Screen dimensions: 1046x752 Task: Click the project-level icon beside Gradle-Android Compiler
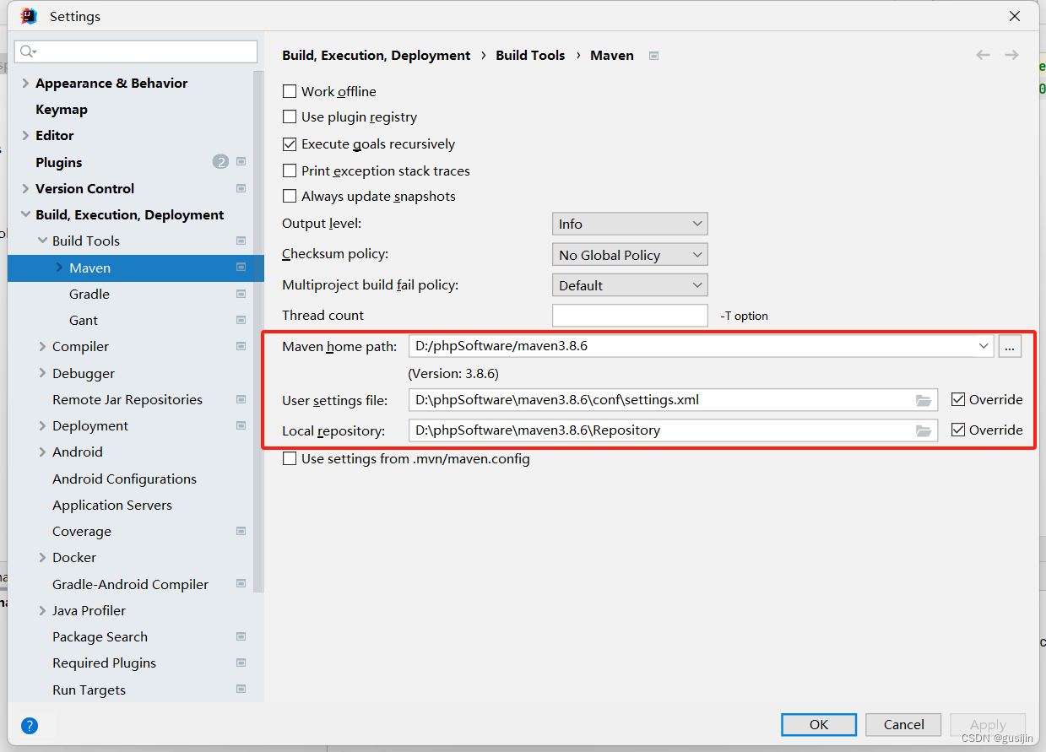pos(241,584)
